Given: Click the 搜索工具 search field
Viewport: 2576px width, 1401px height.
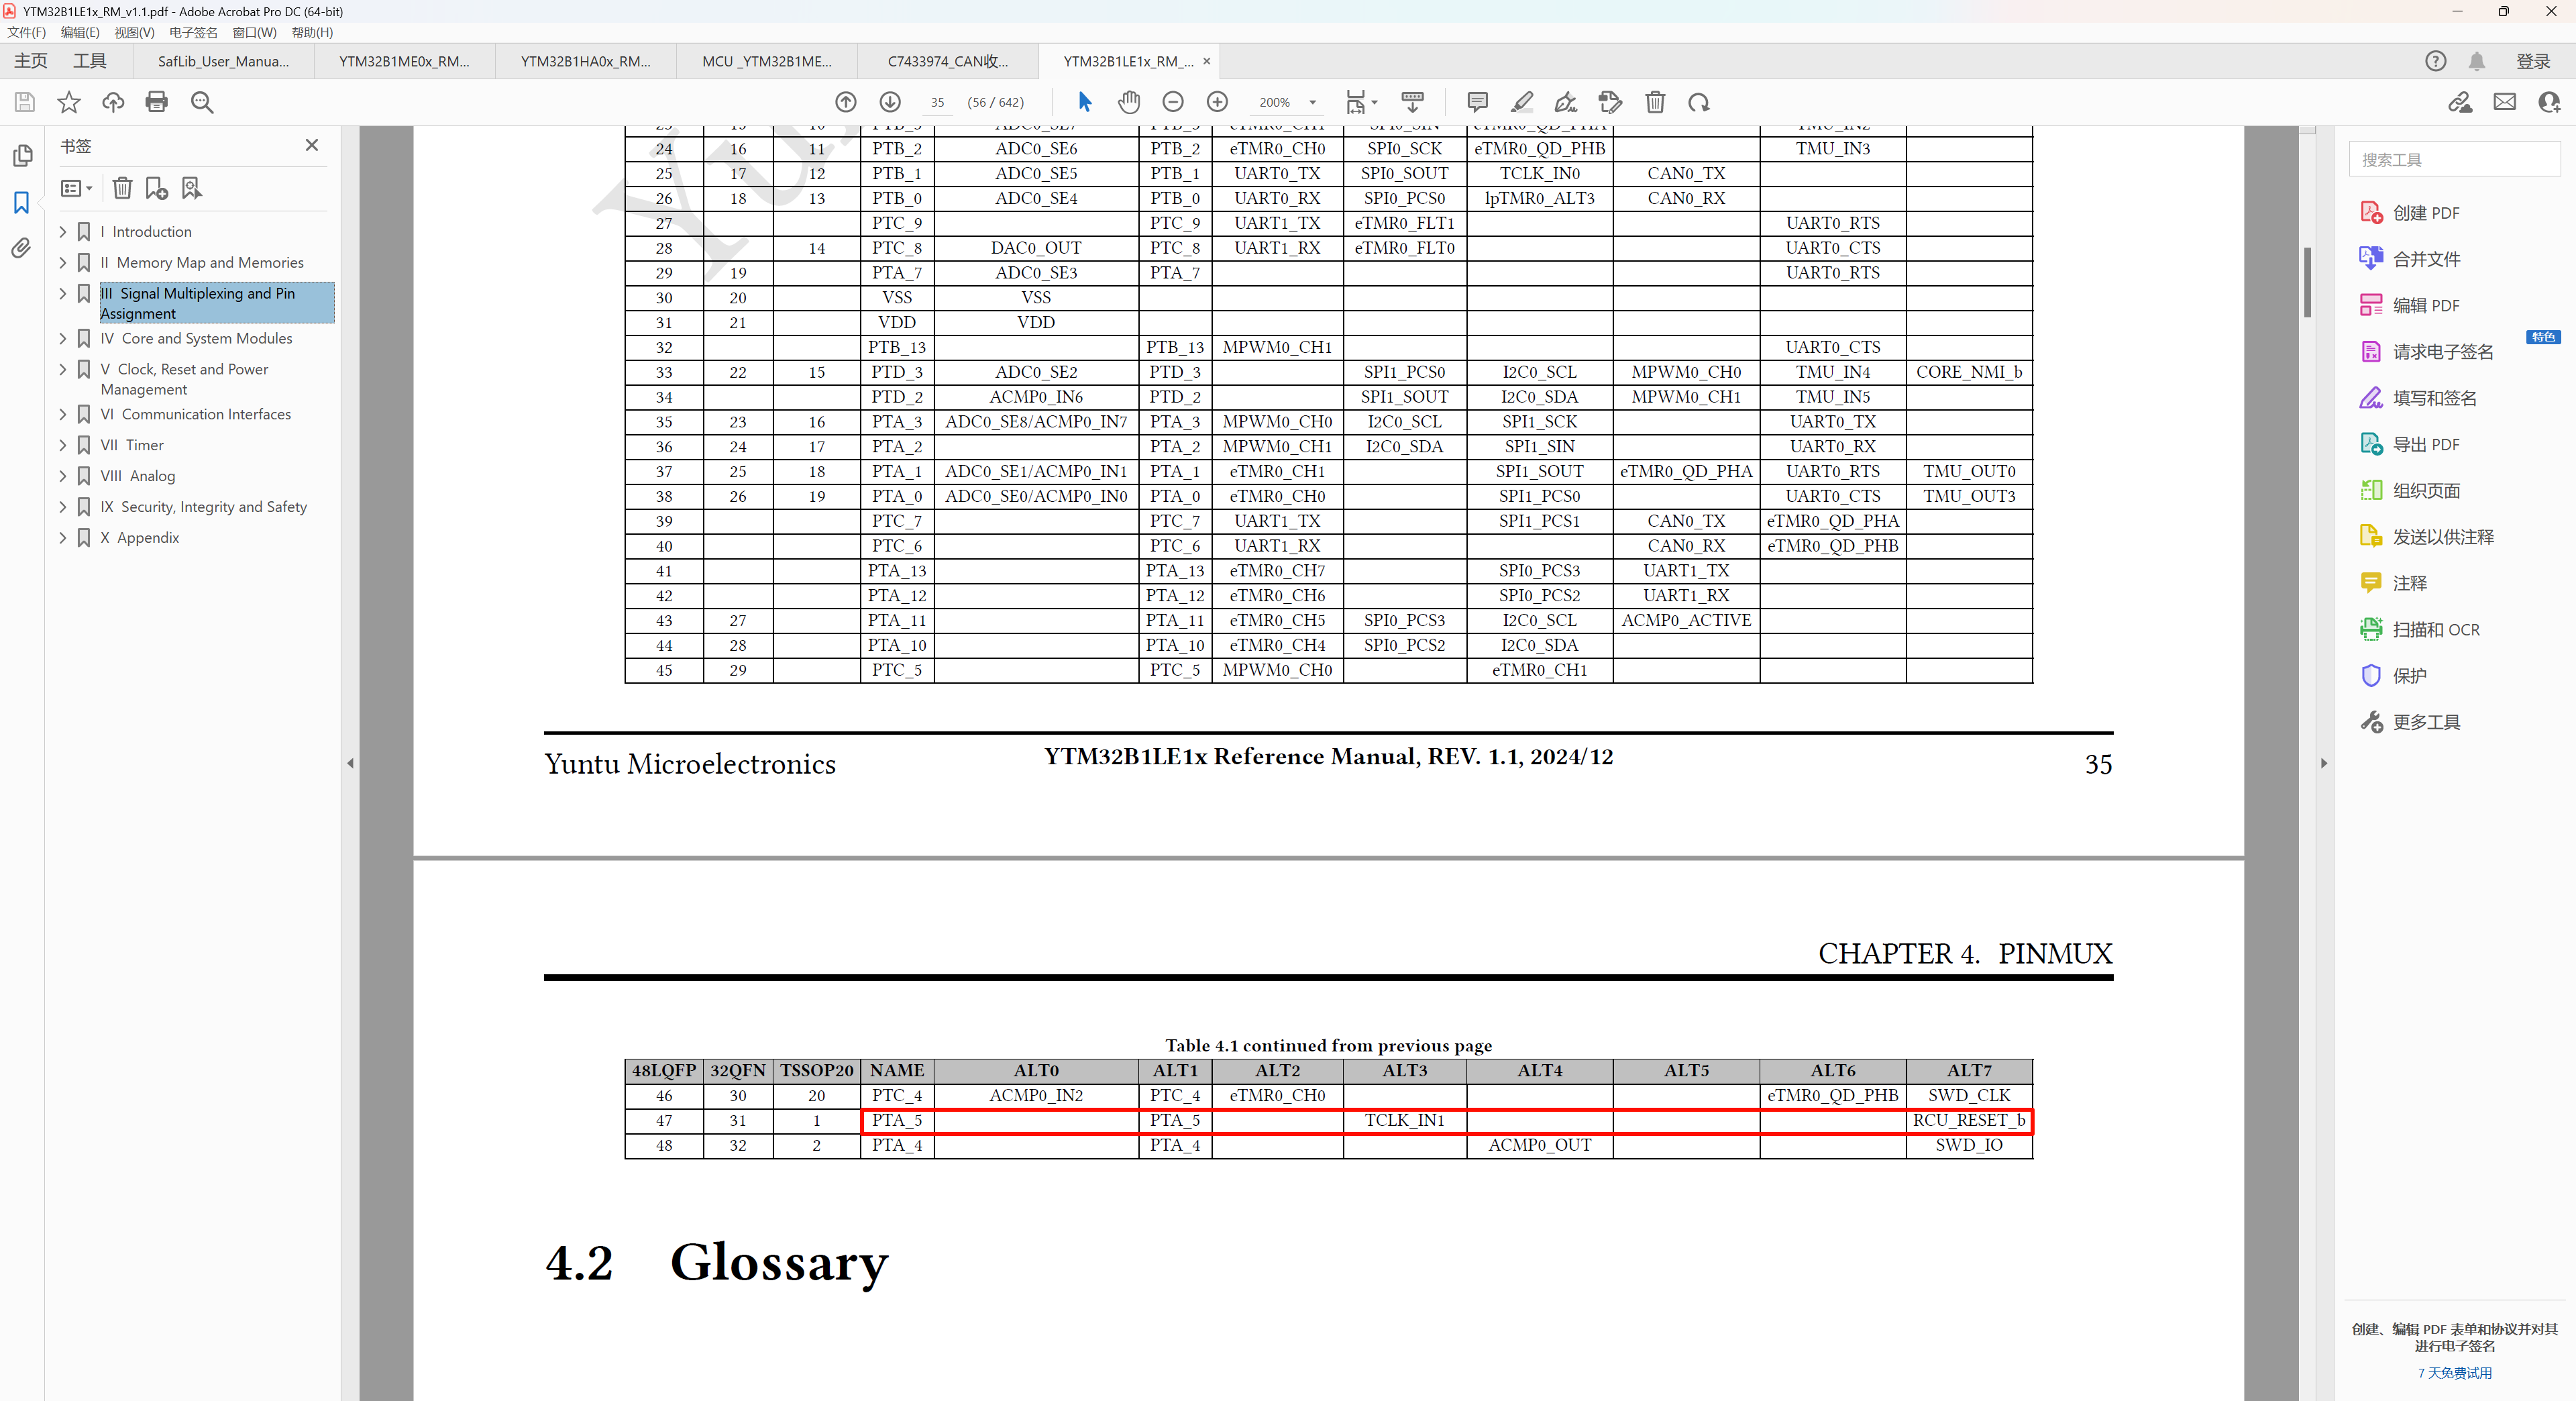Looking at the screenshot, I should [x=2454, y=159].
